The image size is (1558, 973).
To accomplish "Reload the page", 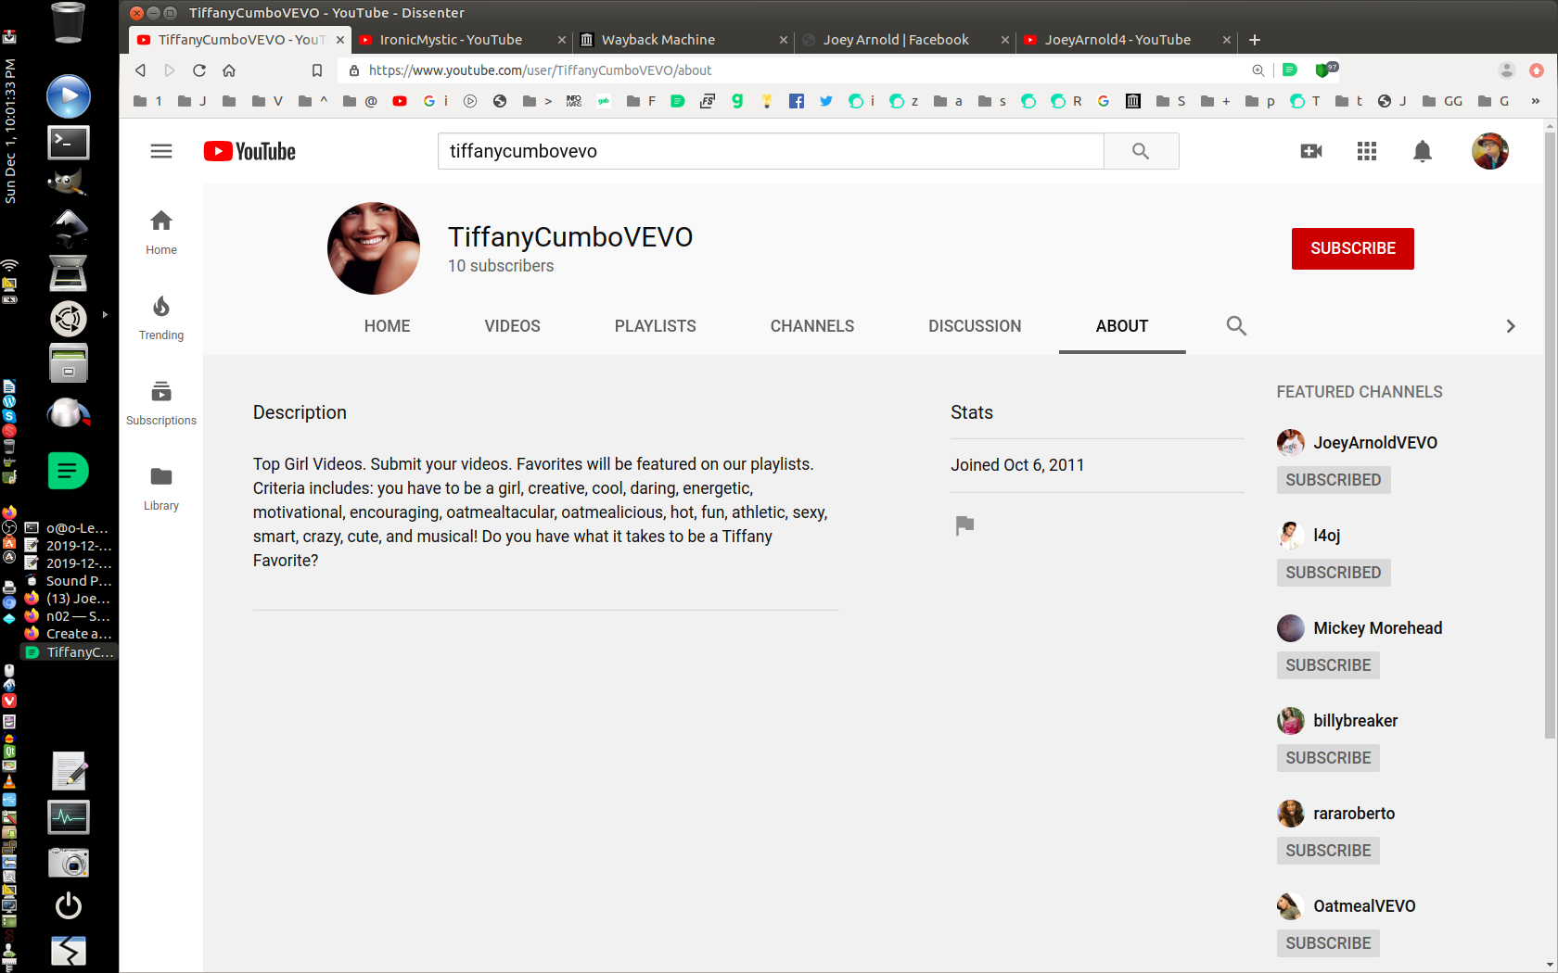I will pyautogui.click(x=199, y=70).
